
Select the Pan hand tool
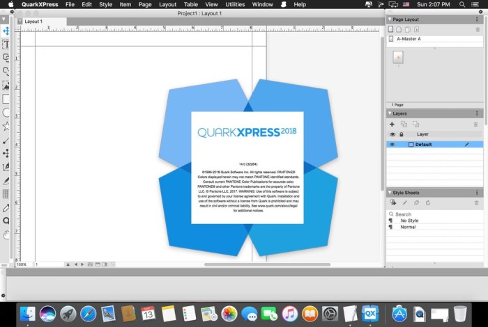[6, 235]
